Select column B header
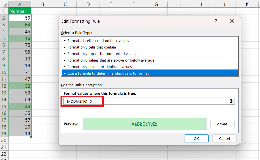 pyautogui.click(x=42, y=4)
